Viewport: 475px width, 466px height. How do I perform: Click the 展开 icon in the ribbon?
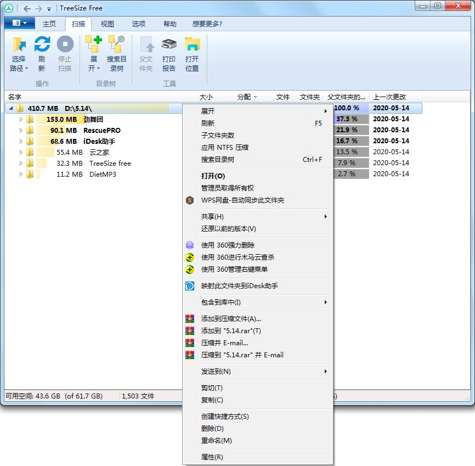pyautogui.click(x=93, y=53)
